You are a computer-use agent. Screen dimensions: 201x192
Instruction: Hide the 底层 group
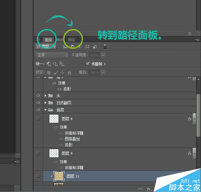(38, 109)
